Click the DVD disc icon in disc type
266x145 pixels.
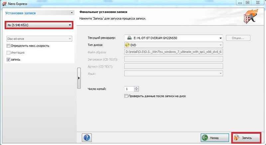click(x=127, y=45)
